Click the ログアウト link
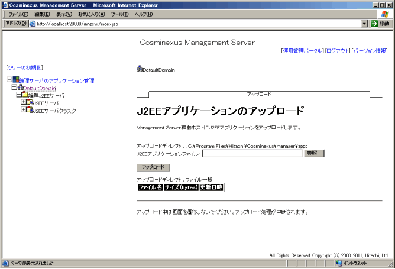 338,51
